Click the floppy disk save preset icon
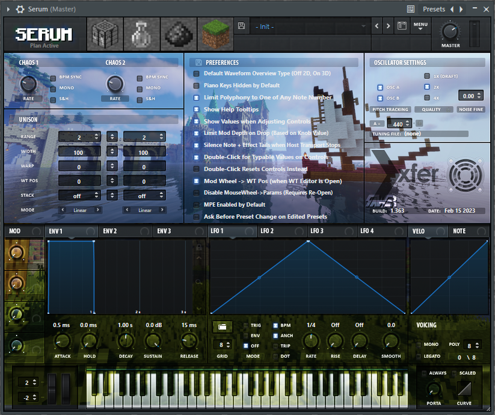 241,27
